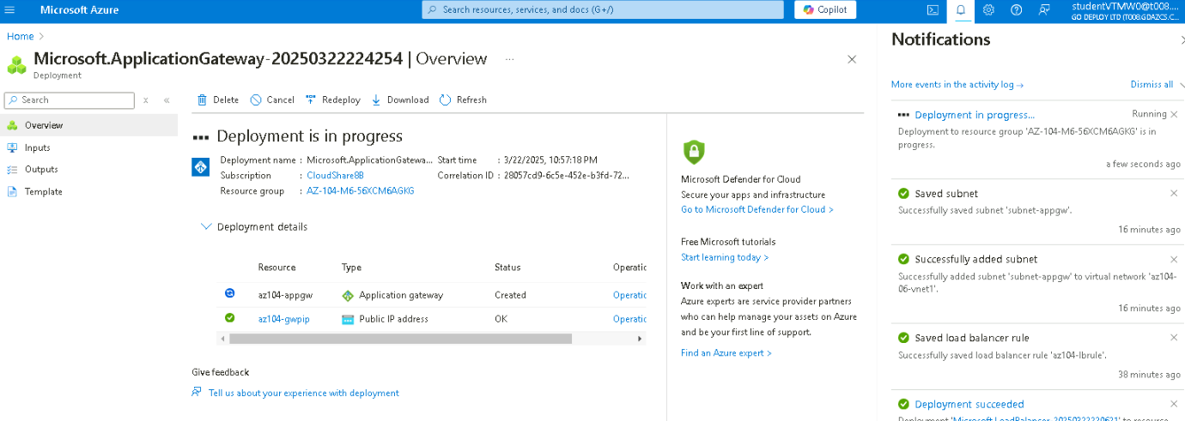Open Operation details for az104-appgw row
Viewport: 1185px width, 421px height.
pyautogui.click(x=629, y=295)
